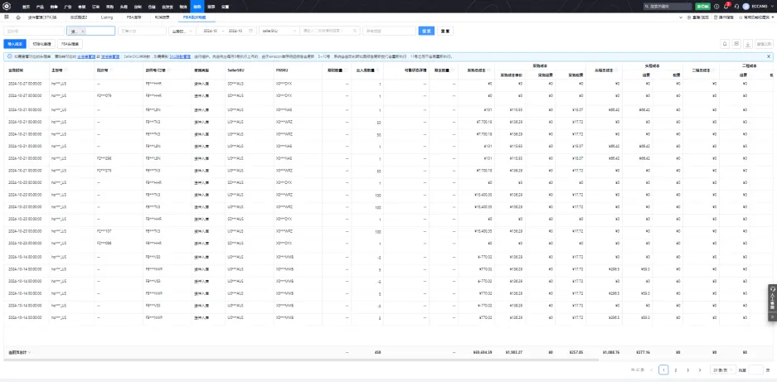
Task: Click the operation guide document icon
Action: coord(715,17)
